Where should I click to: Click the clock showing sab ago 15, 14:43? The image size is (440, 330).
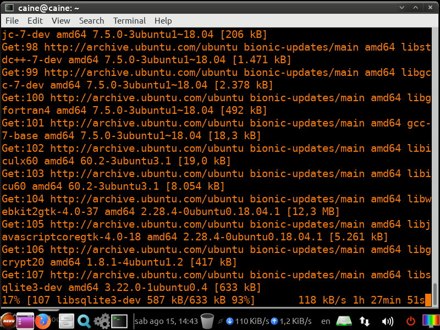click(166, 321)
